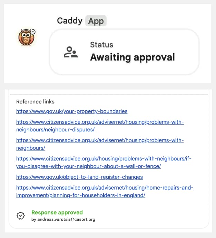
Task: Select the Caddy sender name
Action: (x=69, y=21)
